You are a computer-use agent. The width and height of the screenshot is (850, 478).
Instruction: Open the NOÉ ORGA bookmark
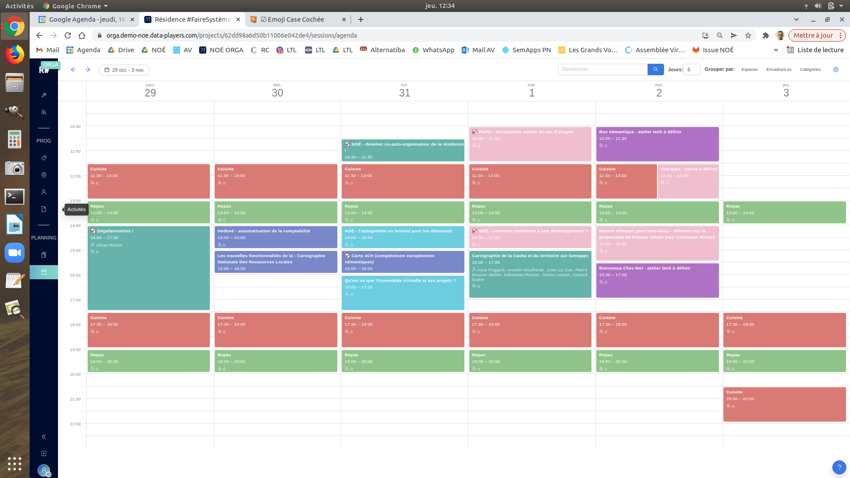tap(221, 50)
